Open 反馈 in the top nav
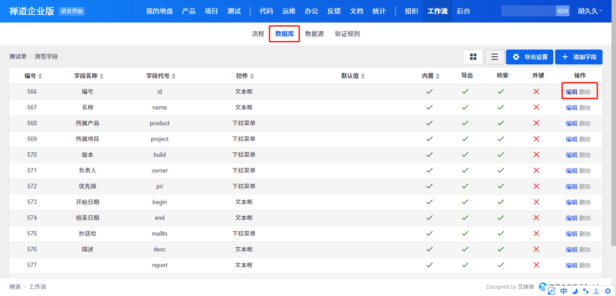Viewport: 616px width, 296px height. tap(334, 11)
